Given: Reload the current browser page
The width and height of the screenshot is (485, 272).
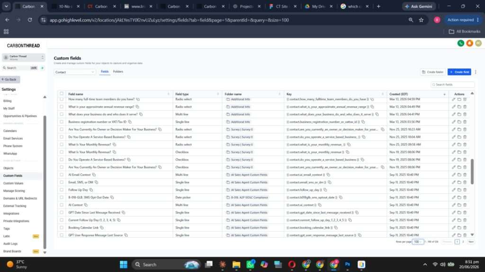Looking at the screenshot, I should pos(30,20).
